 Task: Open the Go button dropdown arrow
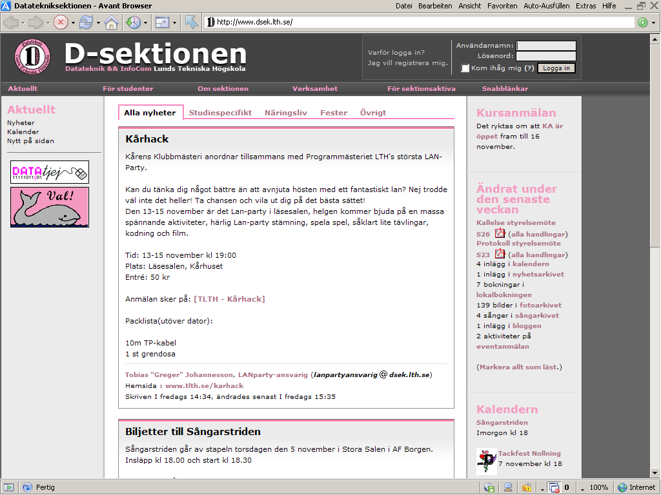point(653,23)
